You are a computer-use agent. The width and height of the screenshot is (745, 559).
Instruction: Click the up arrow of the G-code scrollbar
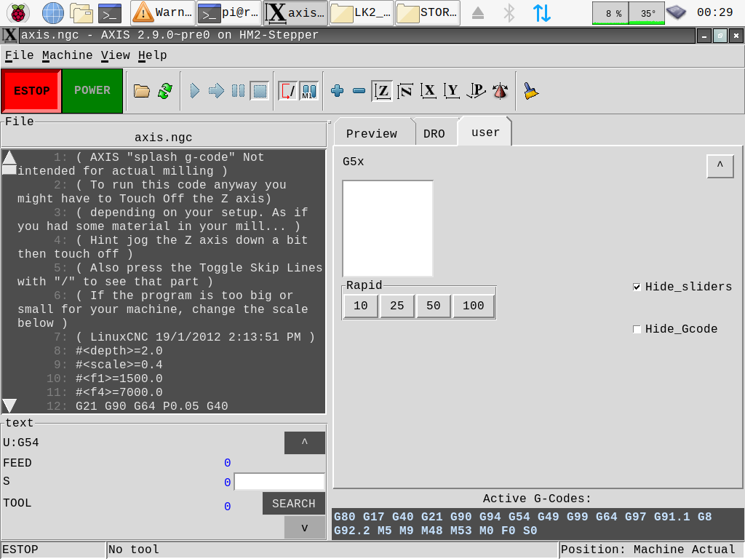click(x=9, y=157)
